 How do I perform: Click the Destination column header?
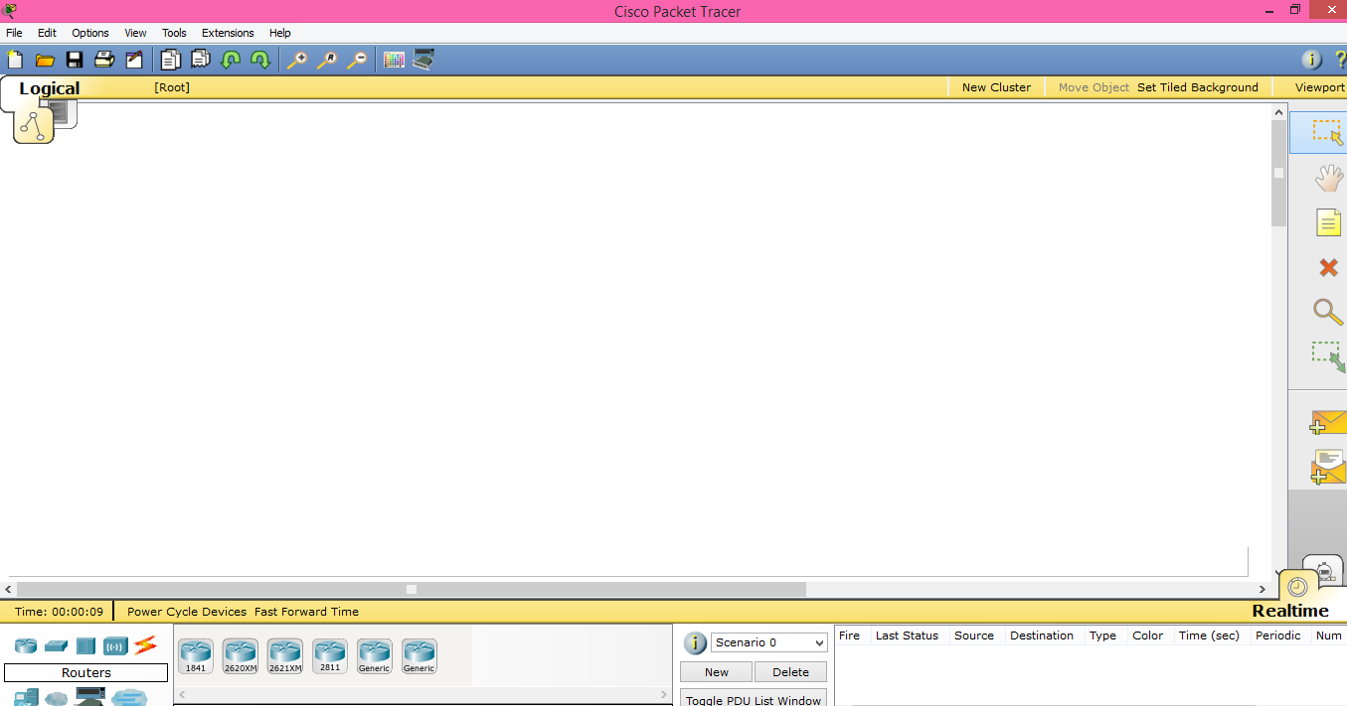click(x=1042, y=635)
